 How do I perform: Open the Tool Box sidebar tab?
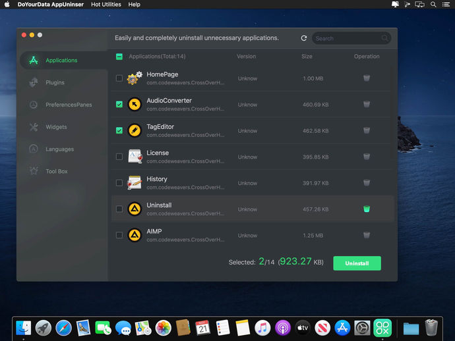(64, 171)
